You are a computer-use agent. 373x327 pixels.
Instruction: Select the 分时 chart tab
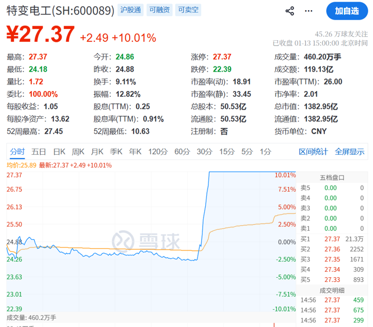tap(17, 151)
